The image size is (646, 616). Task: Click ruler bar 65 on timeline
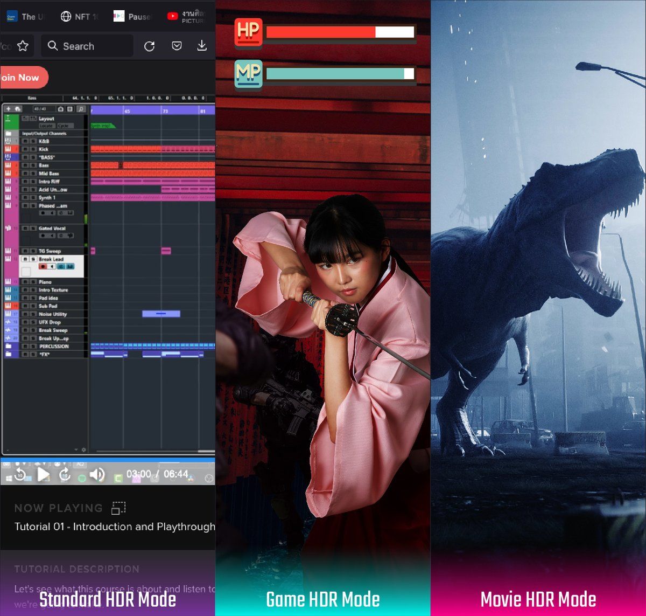127,111
